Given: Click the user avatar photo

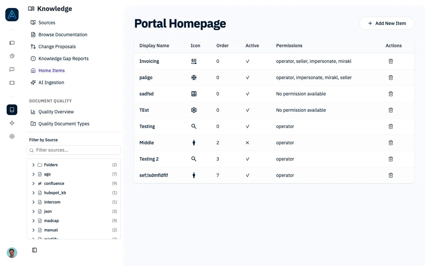Looking at the screenshot, I should (x=12, y=253).
